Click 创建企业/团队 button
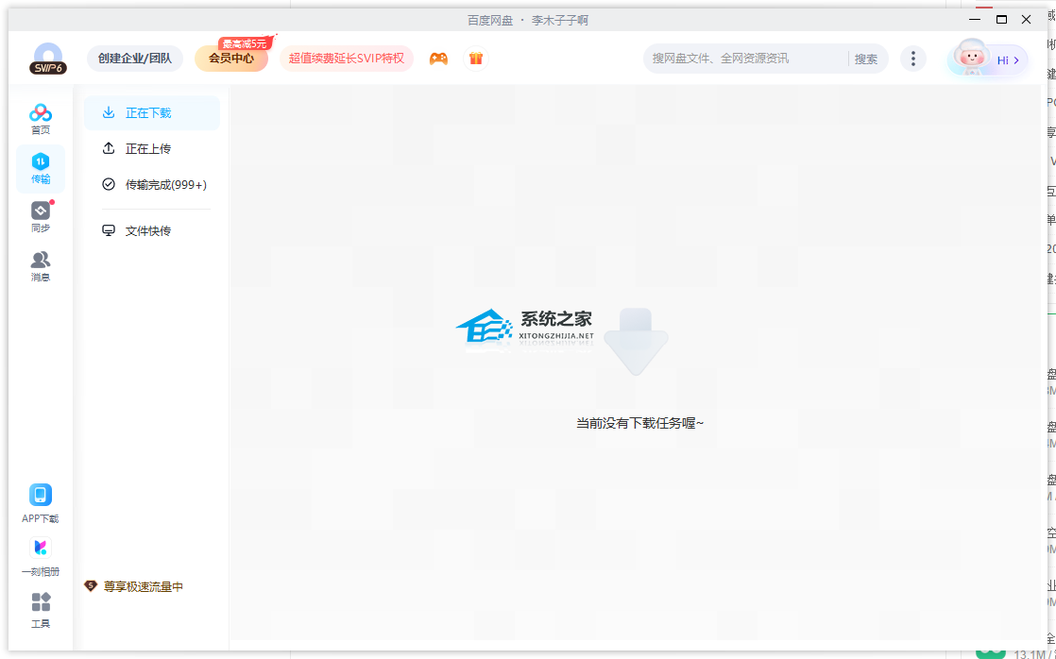 click(x=135, y=59)
